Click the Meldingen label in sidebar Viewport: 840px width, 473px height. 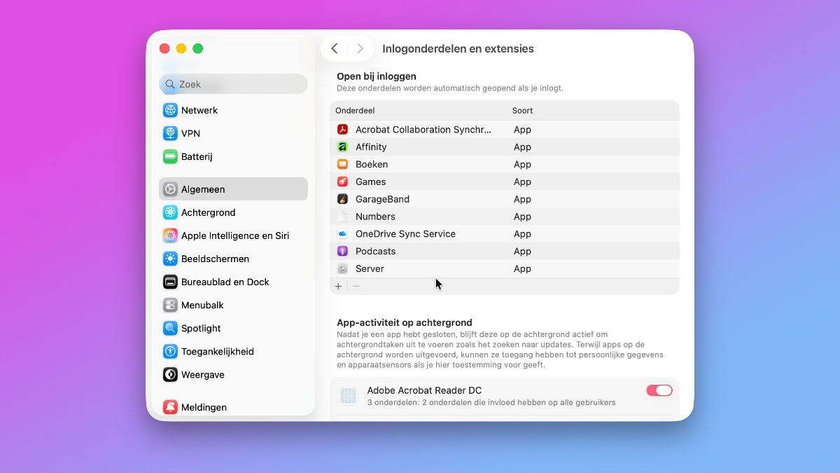[x=204, y=407]
